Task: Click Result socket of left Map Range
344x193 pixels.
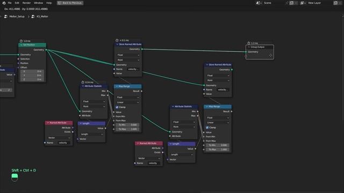Action: (x=141, y=91)
